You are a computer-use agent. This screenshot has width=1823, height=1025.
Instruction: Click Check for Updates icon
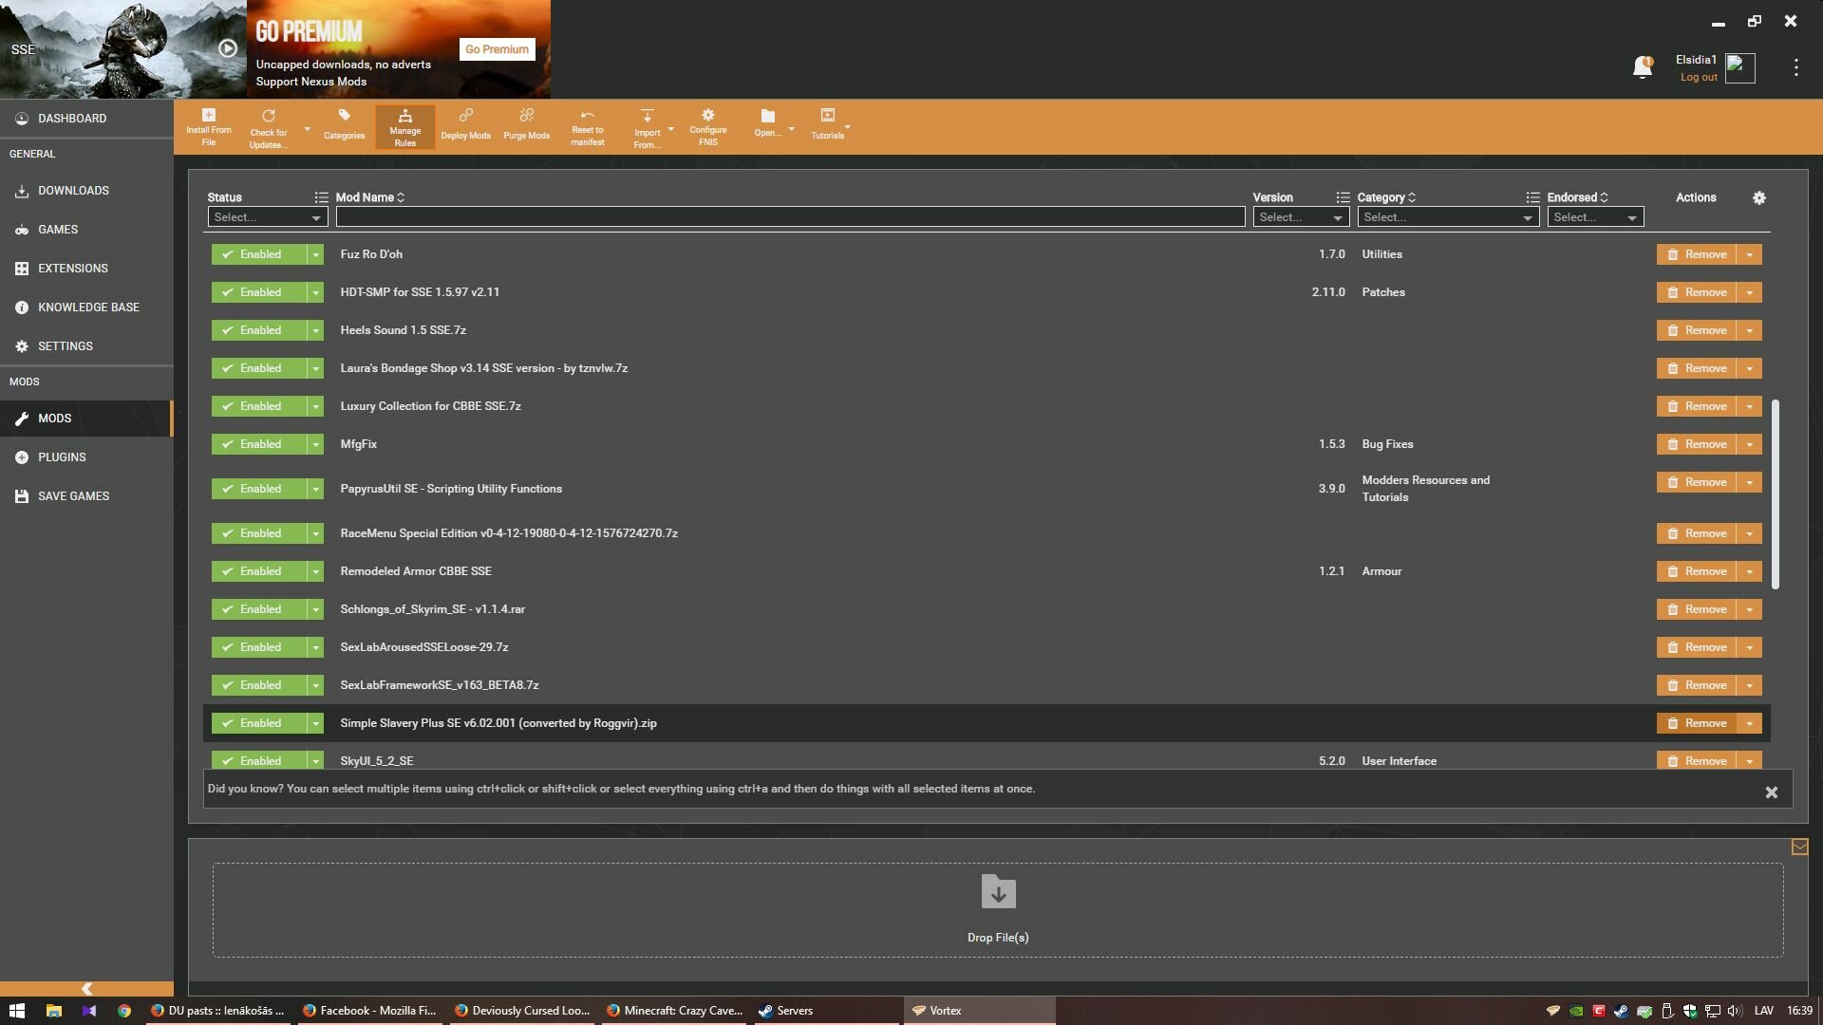[269, 116]
